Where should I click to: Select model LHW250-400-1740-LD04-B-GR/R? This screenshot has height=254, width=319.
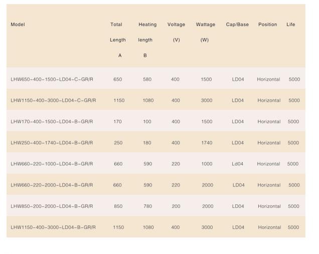click(52, 143)
